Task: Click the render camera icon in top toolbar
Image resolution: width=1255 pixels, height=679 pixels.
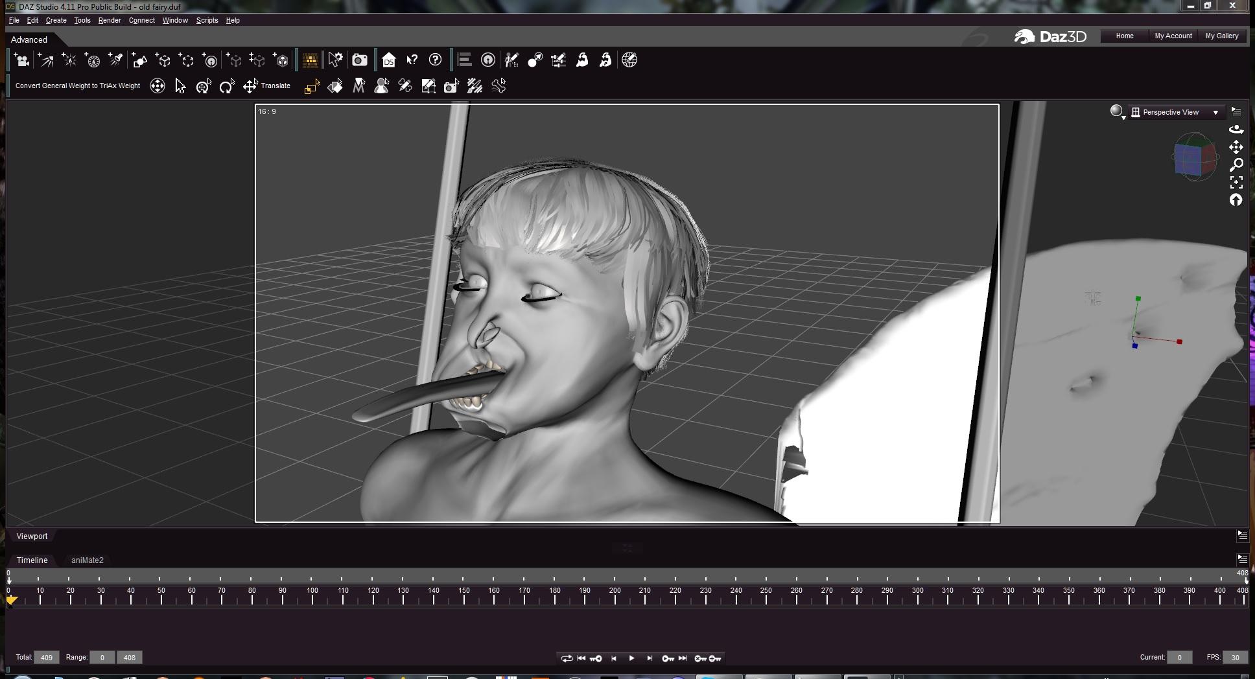Action: [360, 60]
